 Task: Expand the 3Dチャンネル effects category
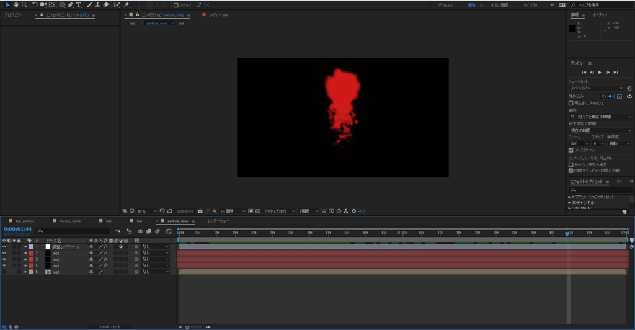pos(569,203)
